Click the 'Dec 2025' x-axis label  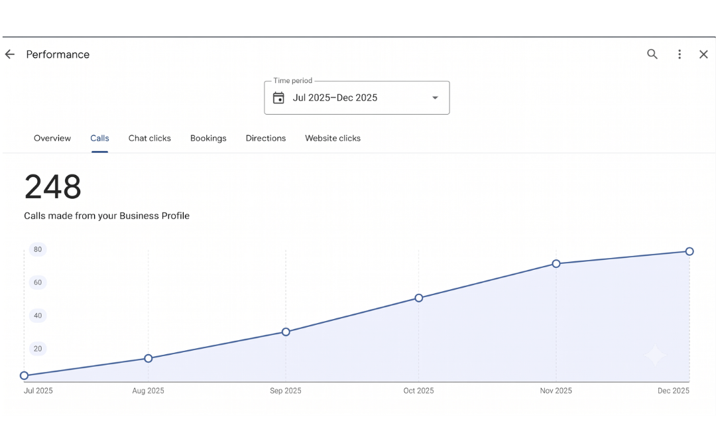(x=673, y=391)
